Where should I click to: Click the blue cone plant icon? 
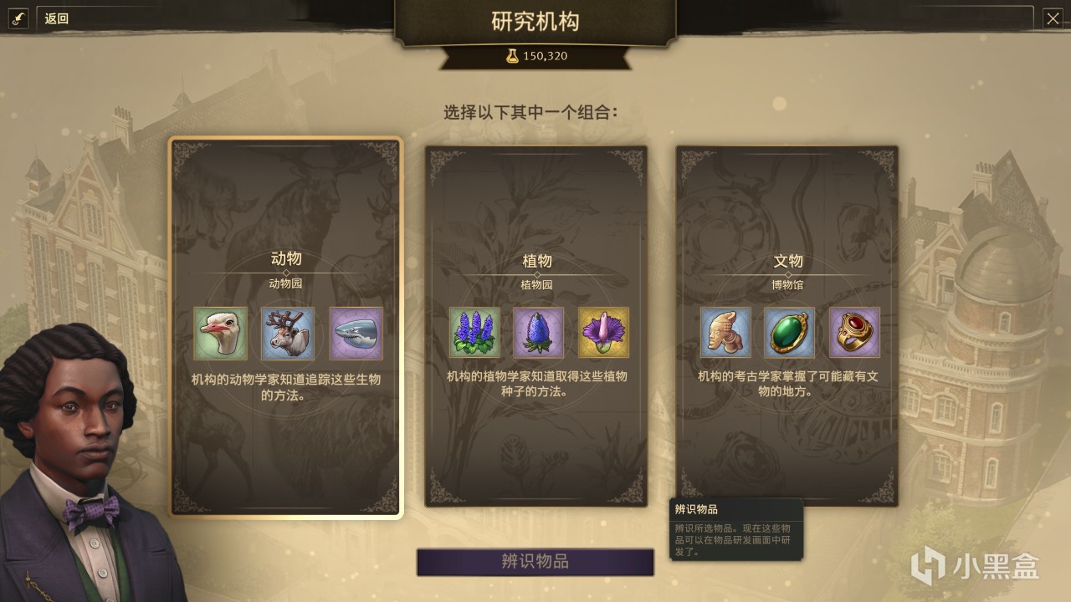[538, 332]
